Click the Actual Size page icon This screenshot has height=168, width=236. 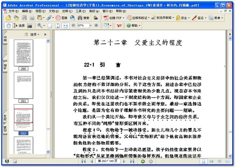pyautogui.click(x=50, y=26)
